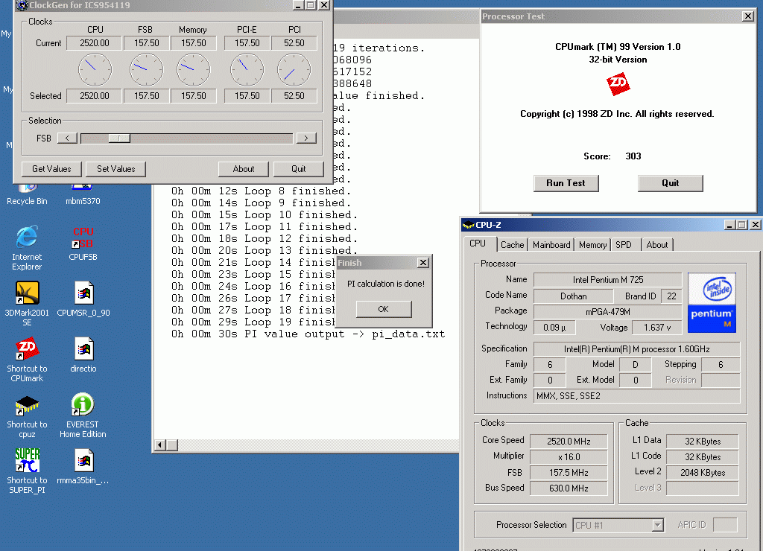This screenshot has height=551, width=763.
Task: Click the Code Name value Dothan
Action: click(573, 296)
